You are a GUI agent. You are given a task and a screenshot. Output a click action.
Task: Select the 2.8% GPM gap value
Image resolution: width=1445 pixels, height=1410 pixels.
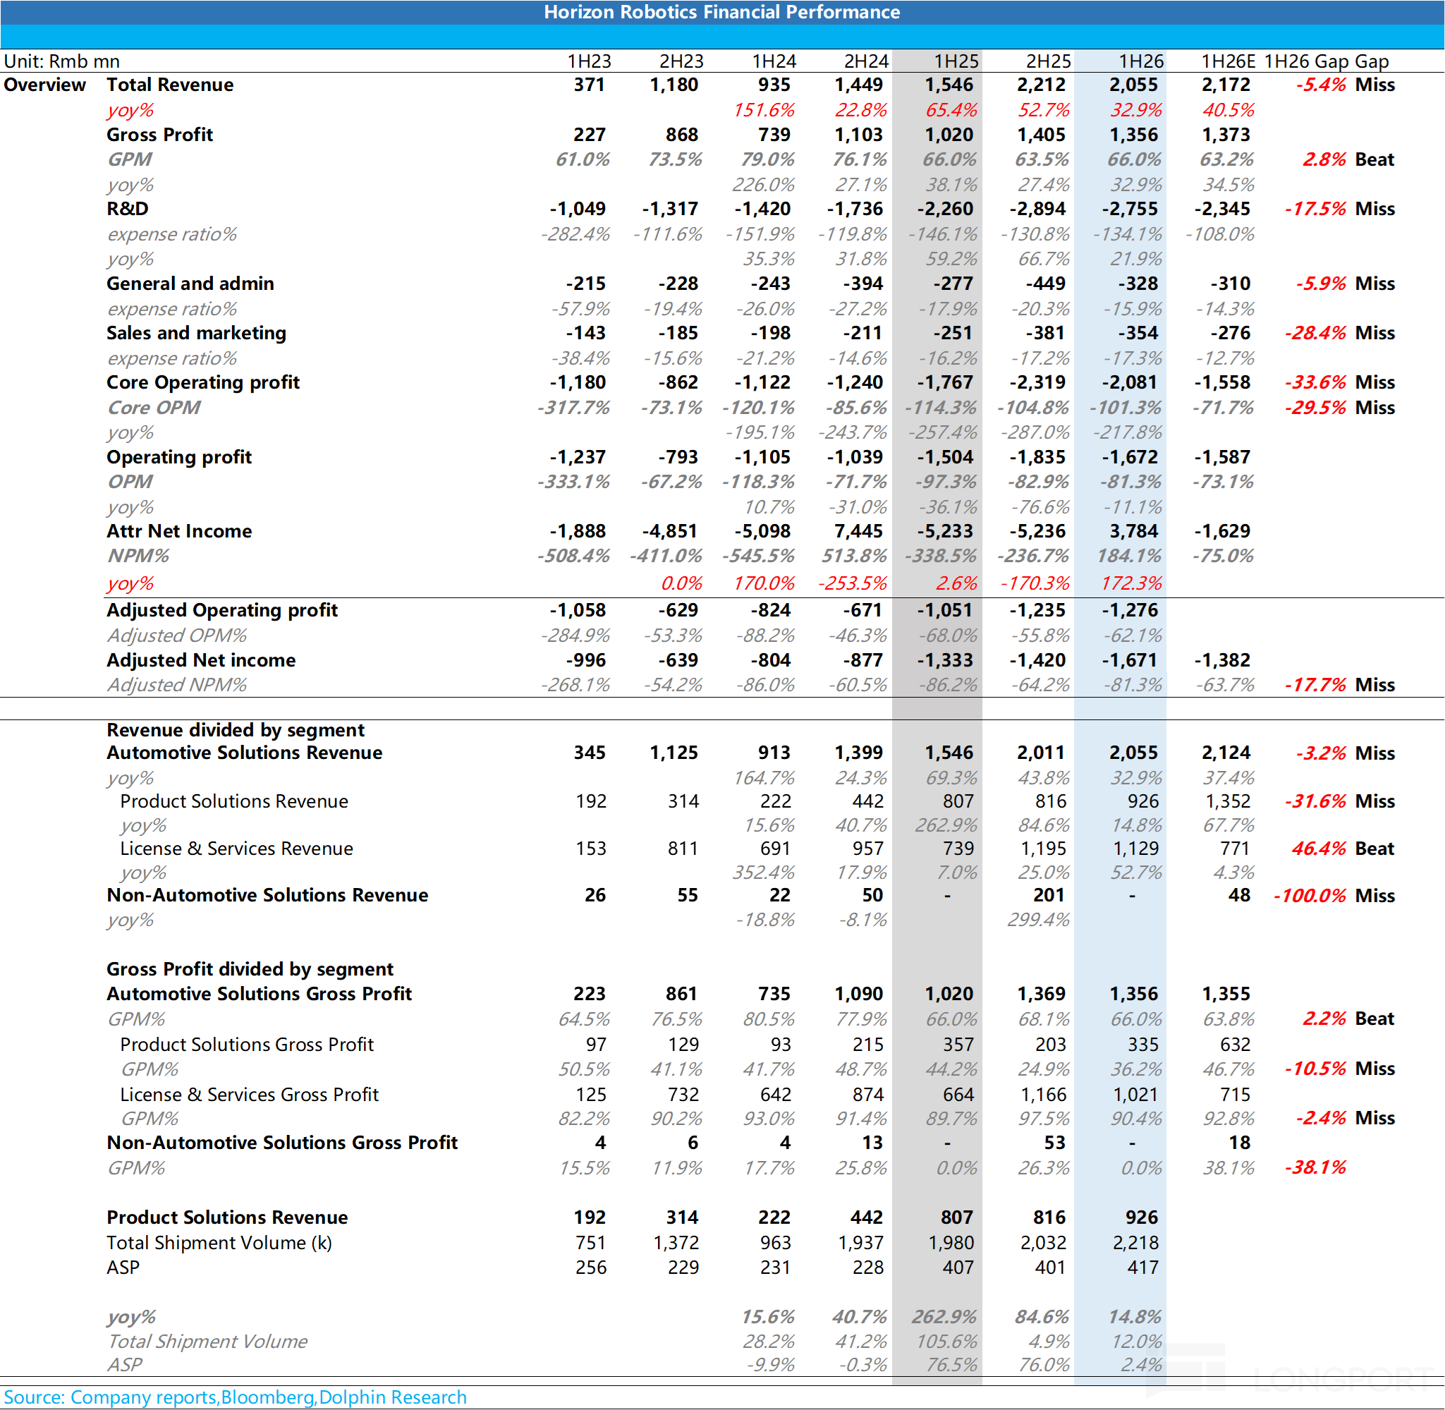[x=1324, y=159]
